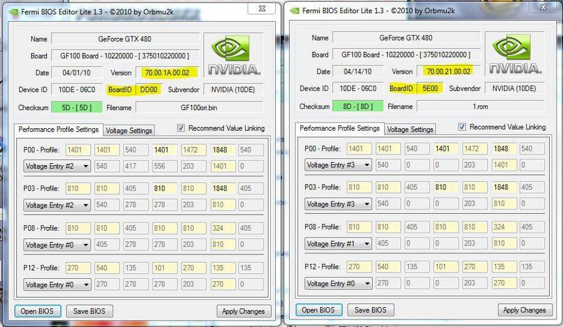This screenshot has height=327, width=563.
Task: Click Date field 04/14/10
Action: point(358,71)
